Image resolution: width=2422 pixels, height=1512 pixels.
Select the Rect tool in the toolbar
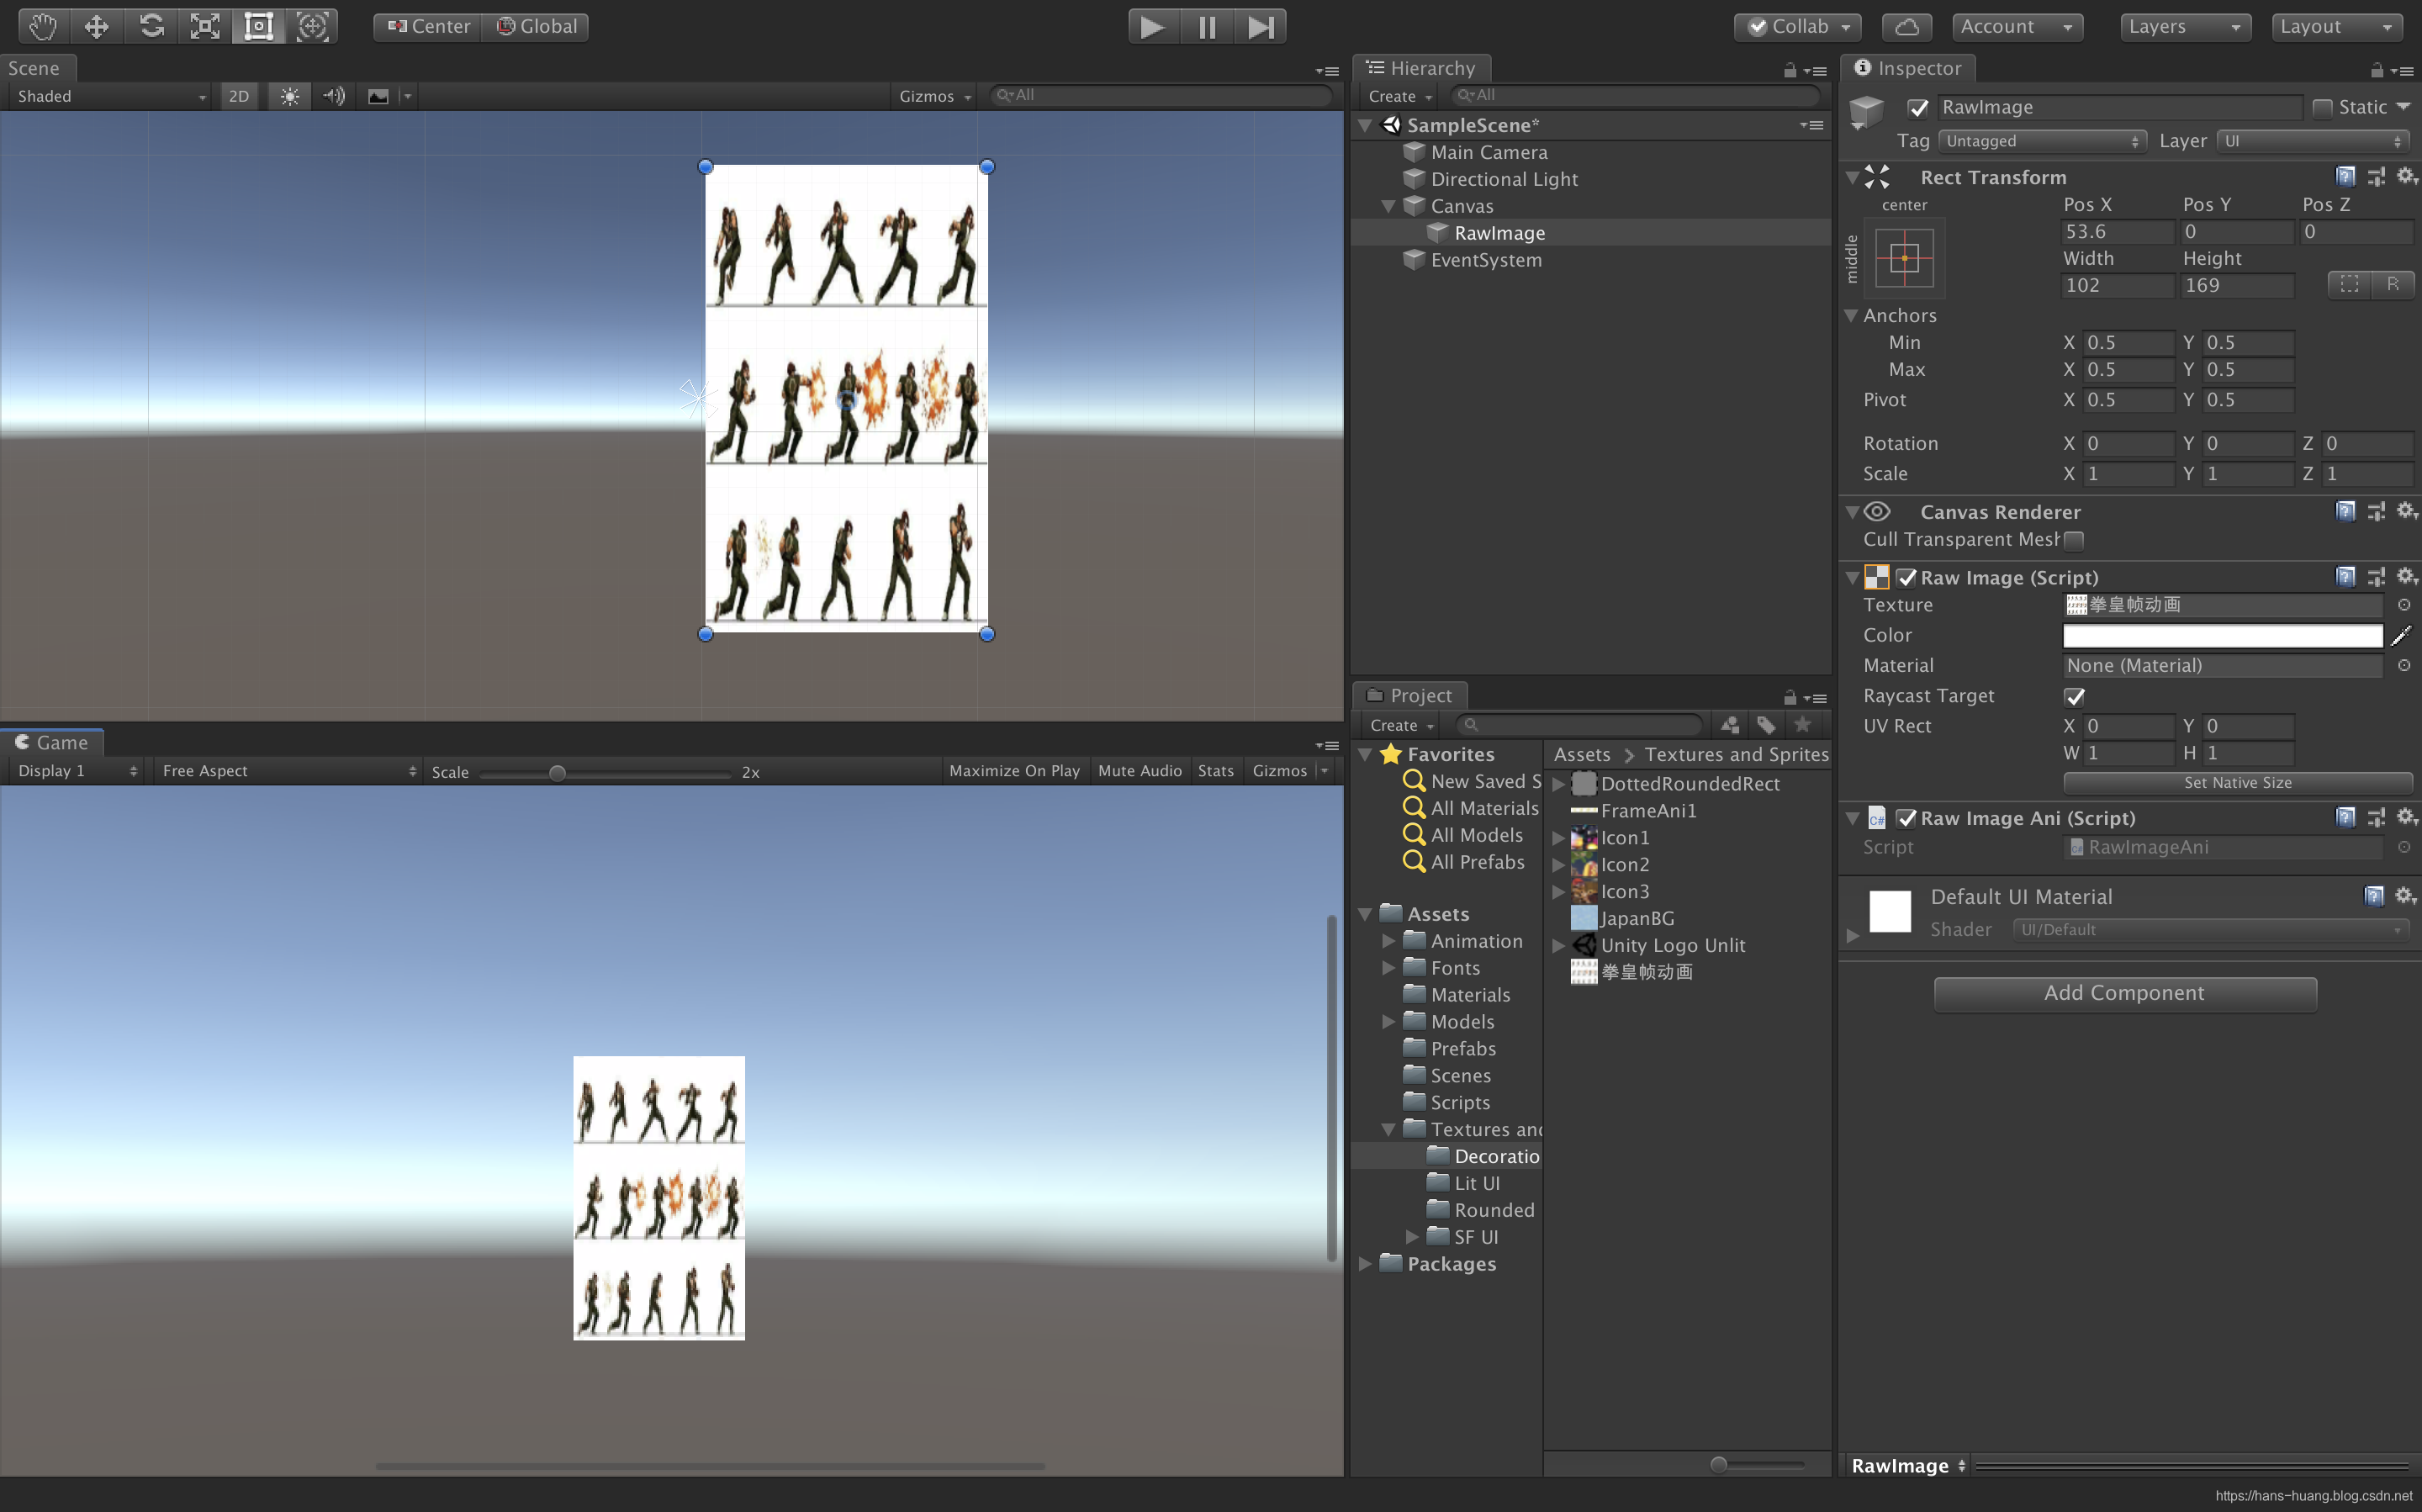(x=258, y=27)
